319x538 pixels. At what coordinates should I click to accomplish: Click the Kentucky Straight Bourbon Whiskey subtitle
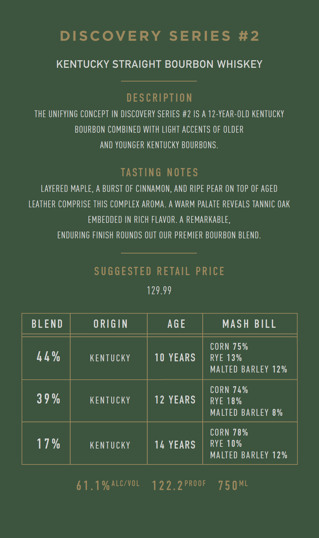(159, 64)
